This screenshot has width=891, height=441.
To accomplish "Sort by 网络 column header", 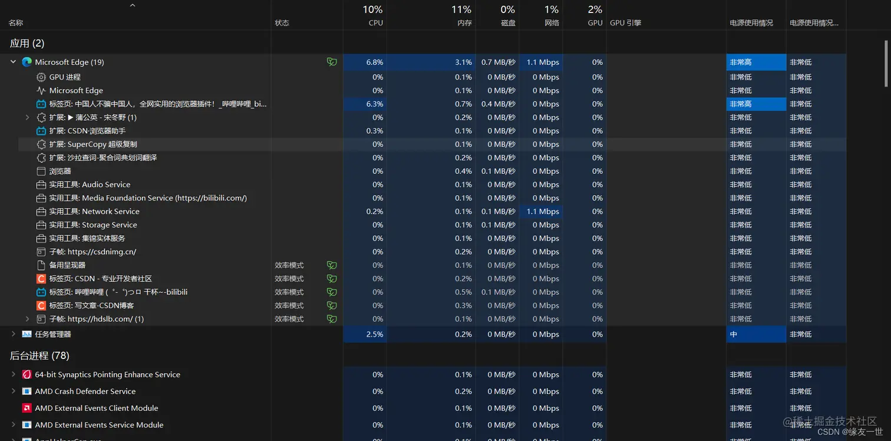I will pyautogui.click(x=552, y=23).
